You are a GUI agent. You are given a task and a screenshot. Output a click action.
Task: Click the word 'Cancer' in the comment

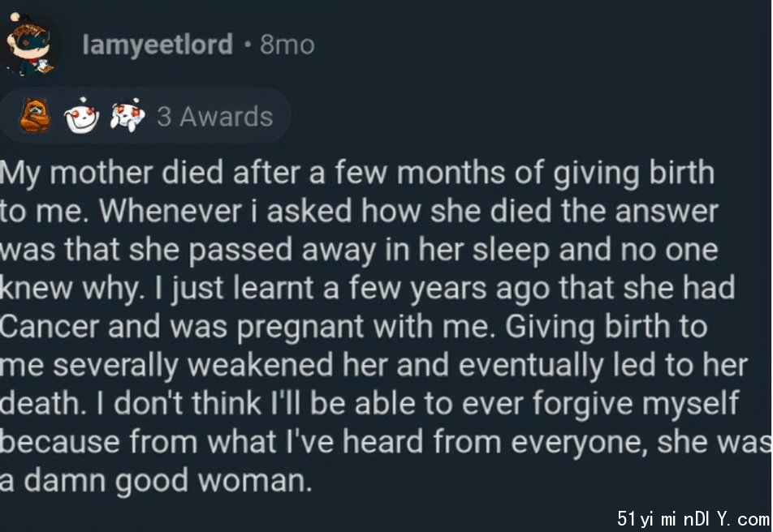click(50, 327)
